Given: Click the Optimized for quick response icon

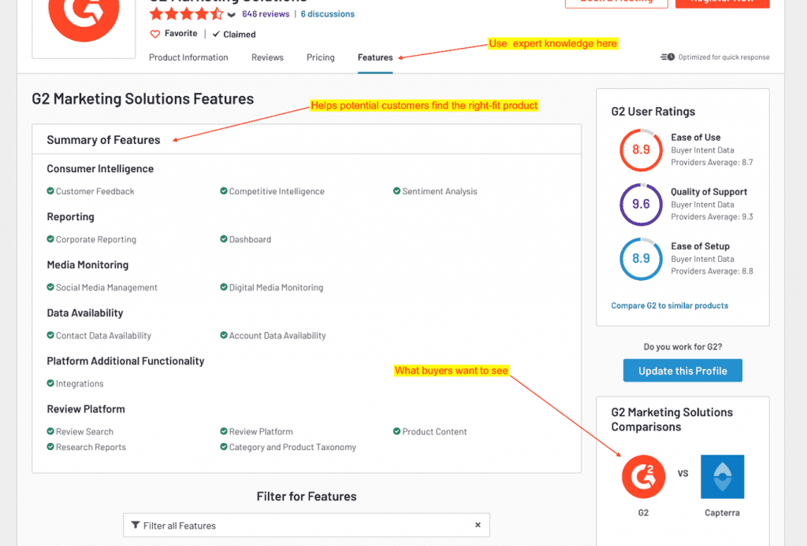Looking at the screenshot, I should click(668, 57).
